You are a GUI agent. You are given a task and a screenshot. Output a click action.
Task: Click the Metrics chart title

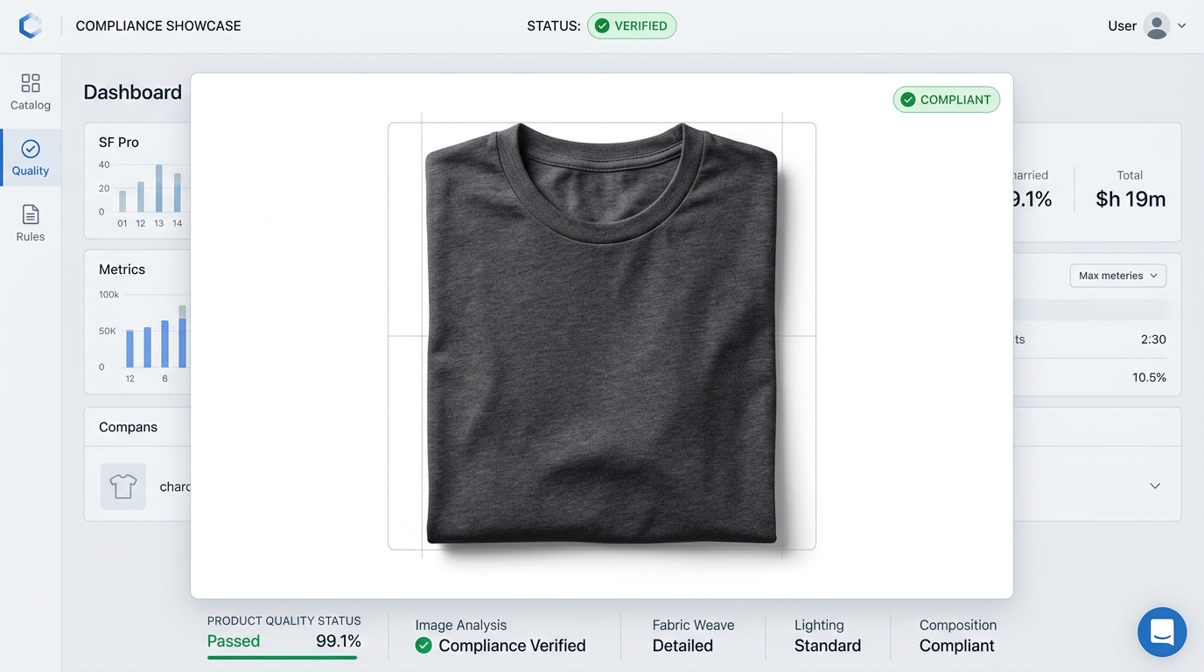pyautogui.click(x=122, y=269)
